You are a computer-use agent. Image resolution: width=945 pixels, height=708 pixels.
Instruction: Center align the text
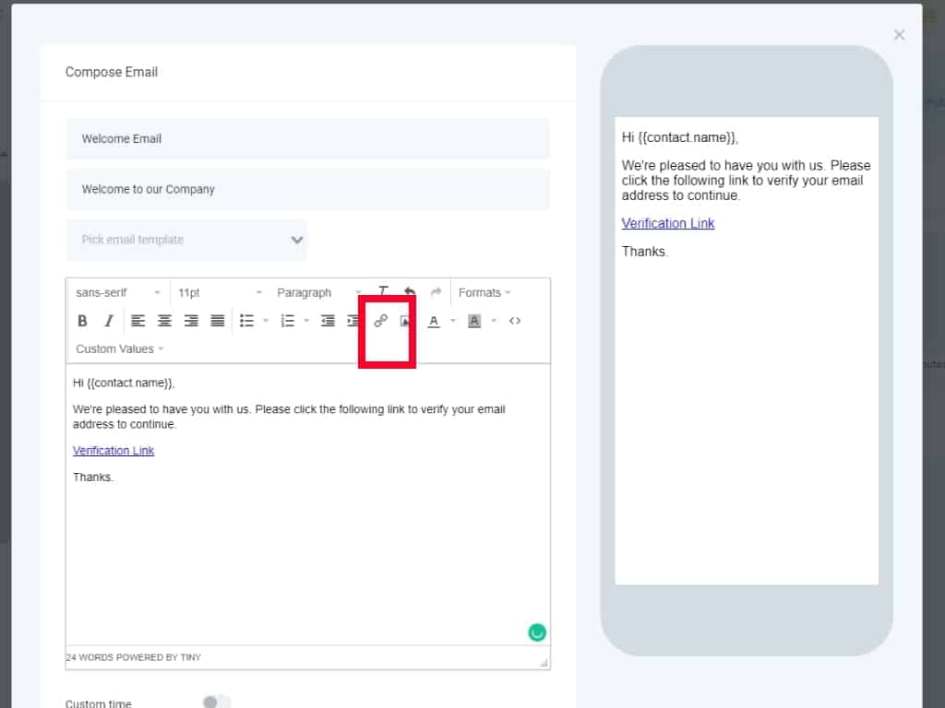164,321
